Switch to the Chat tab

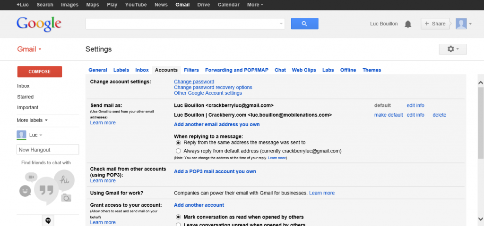click(x=280, y=70)
